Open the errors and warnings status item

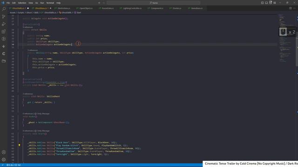point(14,165)
